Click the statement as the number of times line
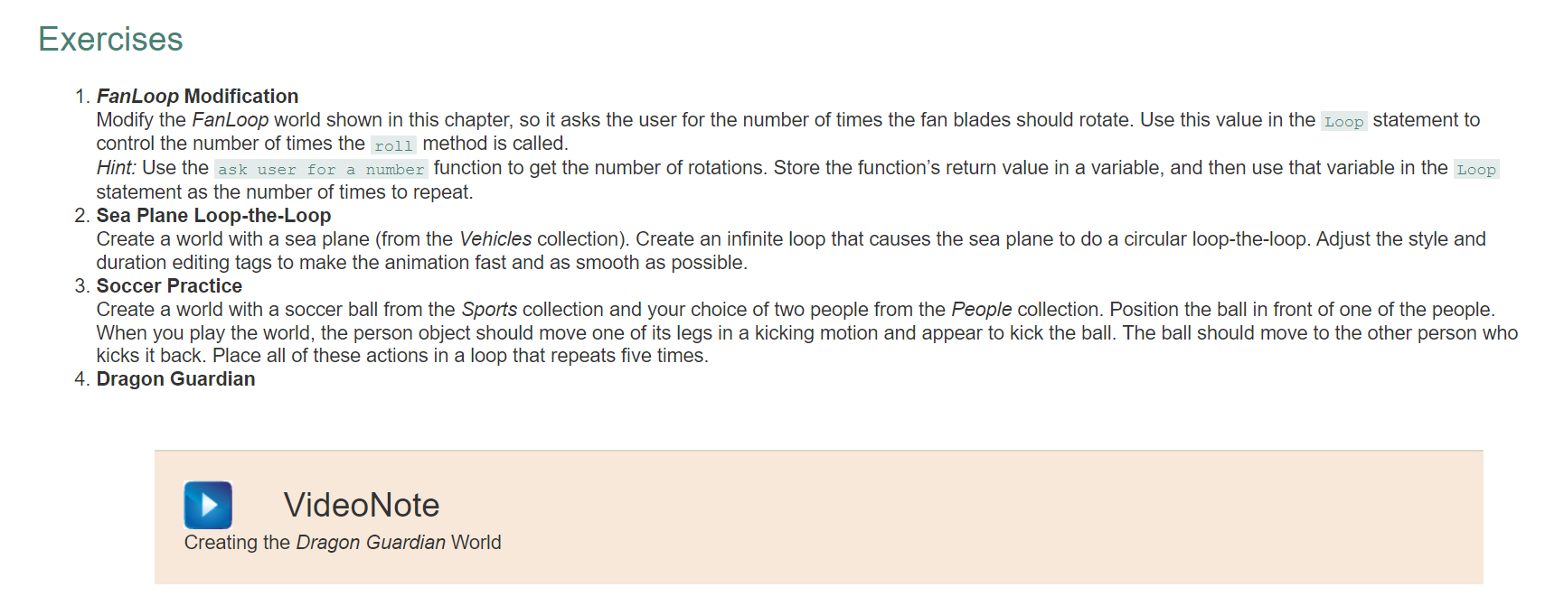Image resolution: width=1564 pixels, height=615 pixels. 285,191
